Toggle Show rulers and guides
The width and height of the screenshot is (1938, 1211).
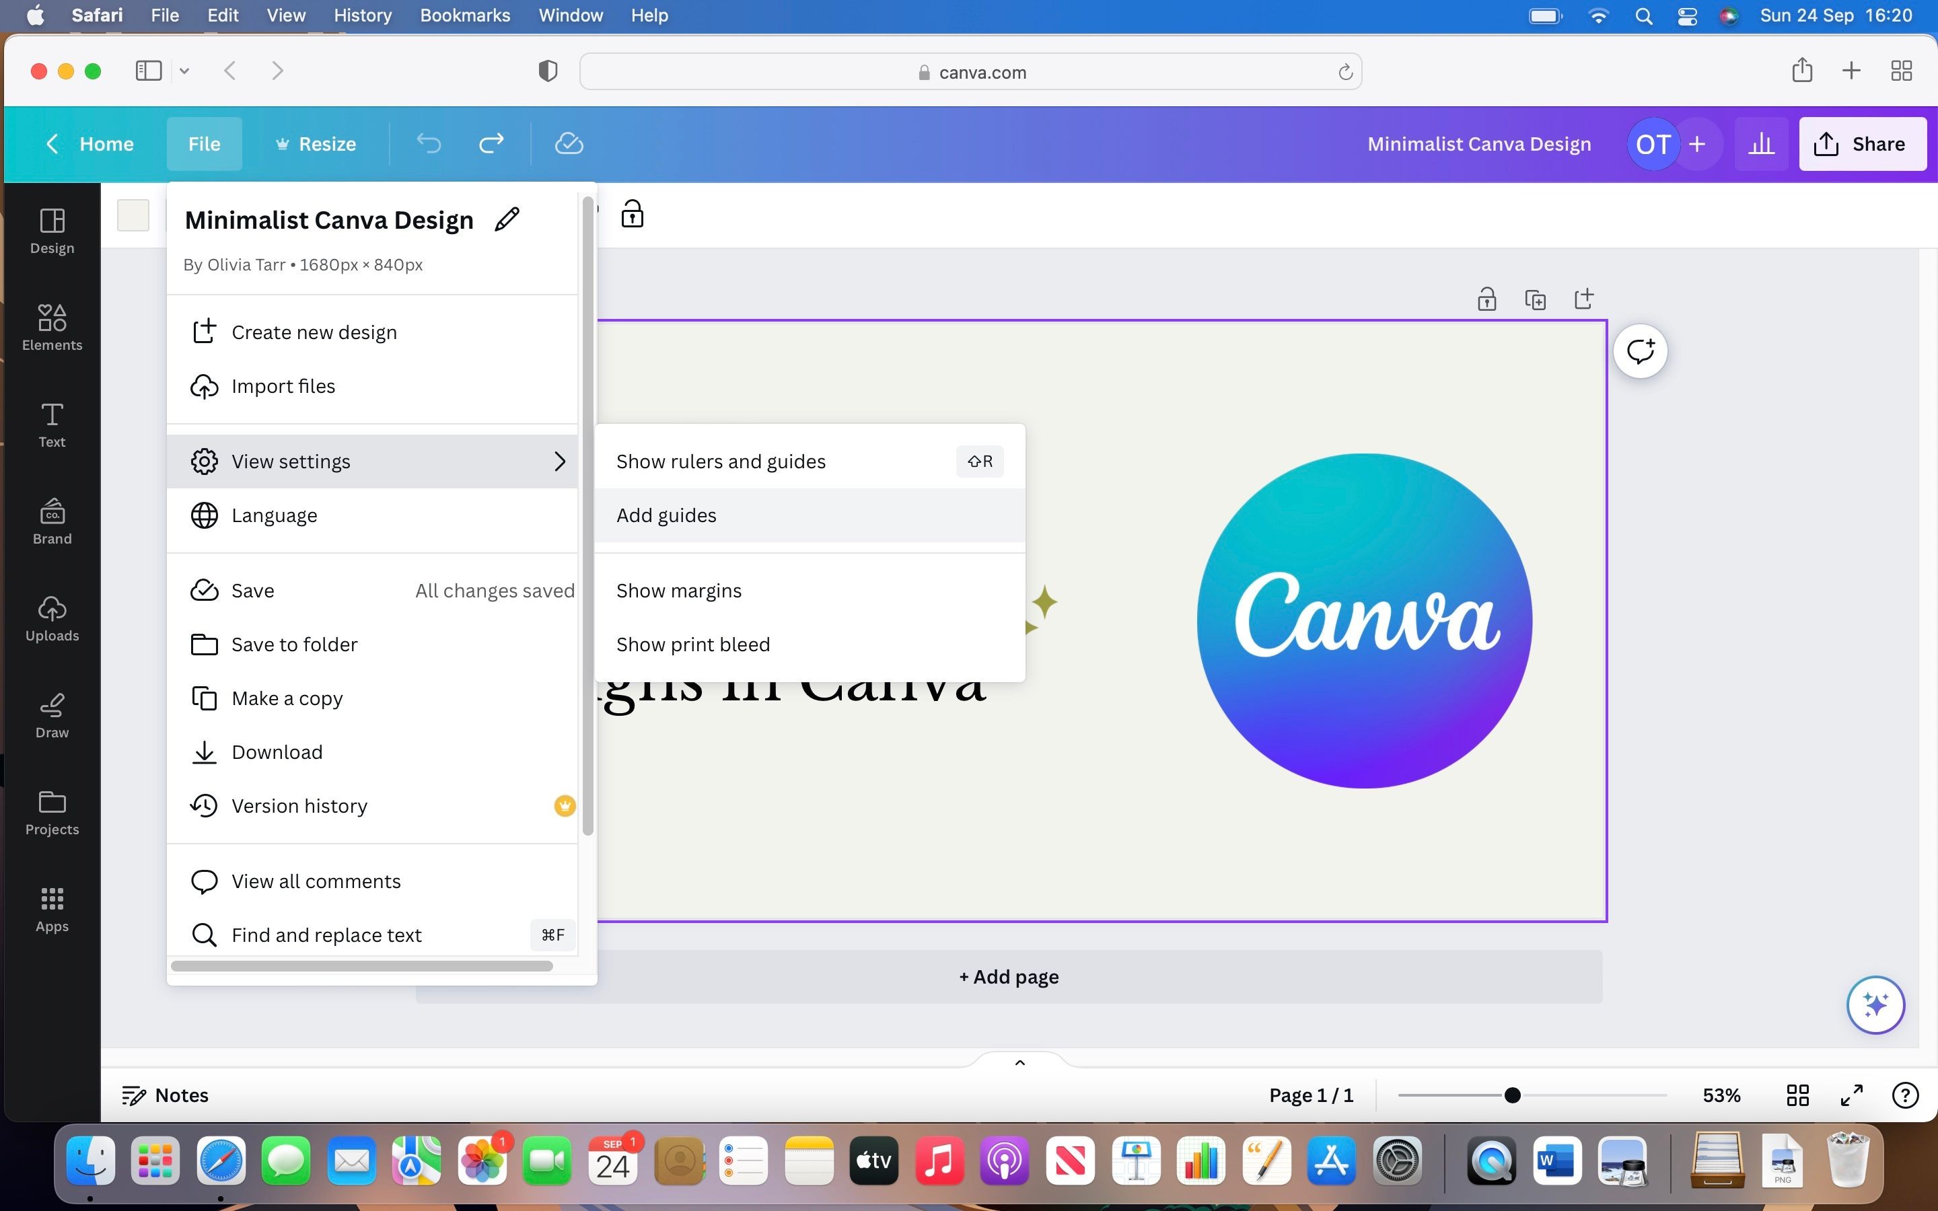tap(810, 462)
